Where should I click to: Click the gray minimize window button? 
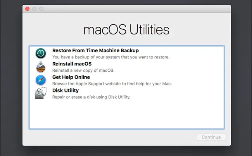click(x=34, y=9)
